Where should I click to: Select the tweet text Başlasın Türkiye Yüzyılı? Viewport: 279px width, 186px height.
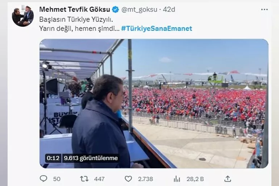coord(76,19)
